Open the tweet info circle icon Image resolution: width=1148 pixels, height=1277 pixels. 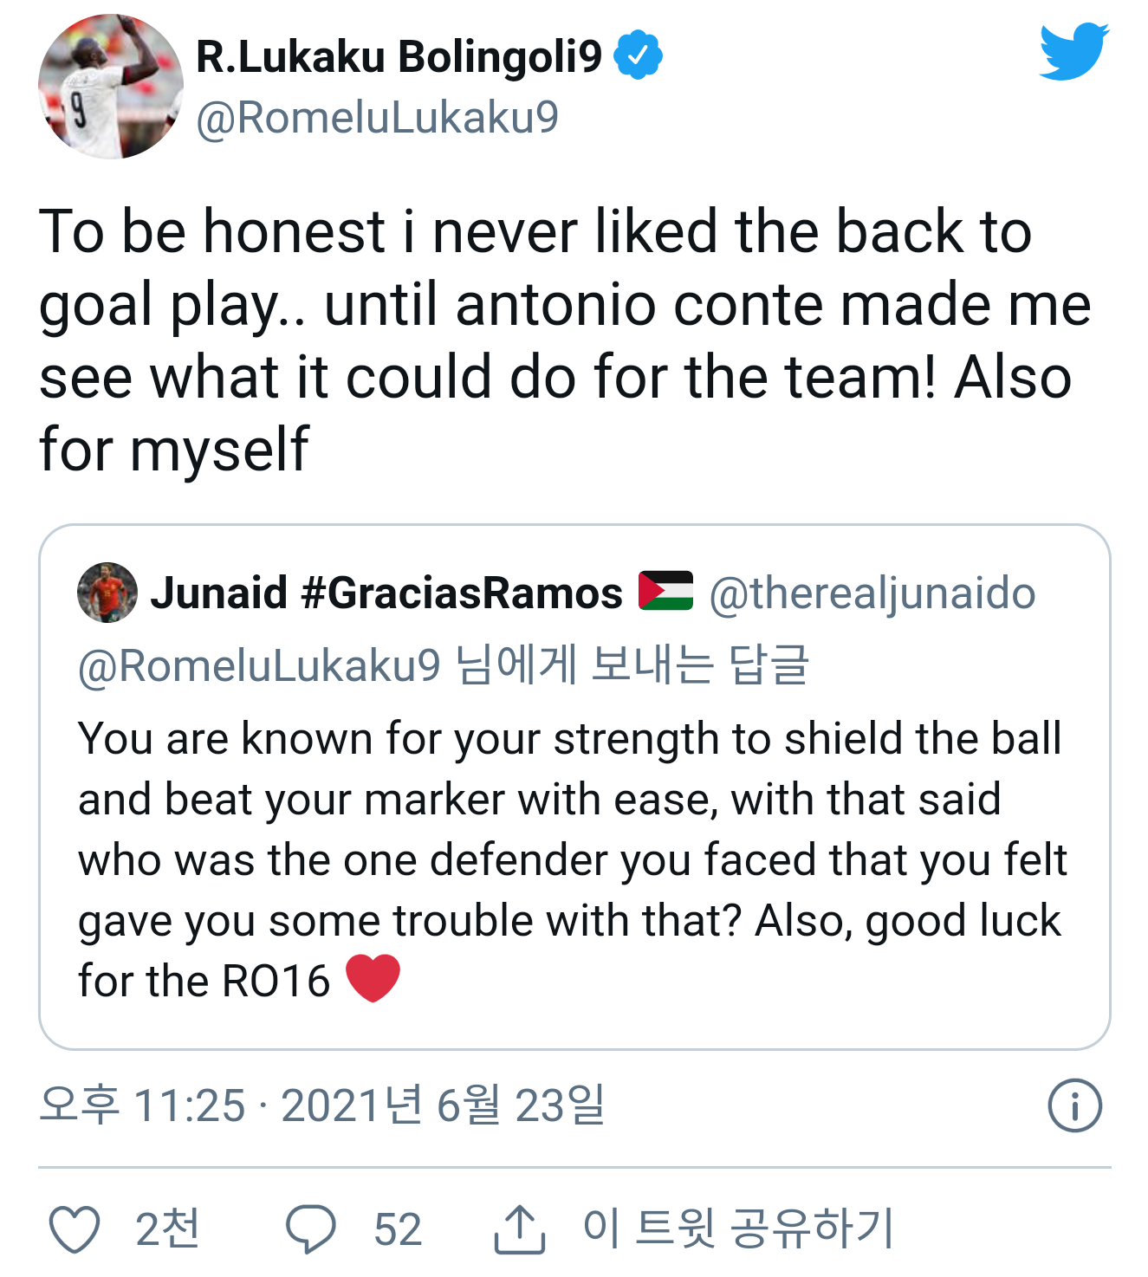[1074, 1105]
